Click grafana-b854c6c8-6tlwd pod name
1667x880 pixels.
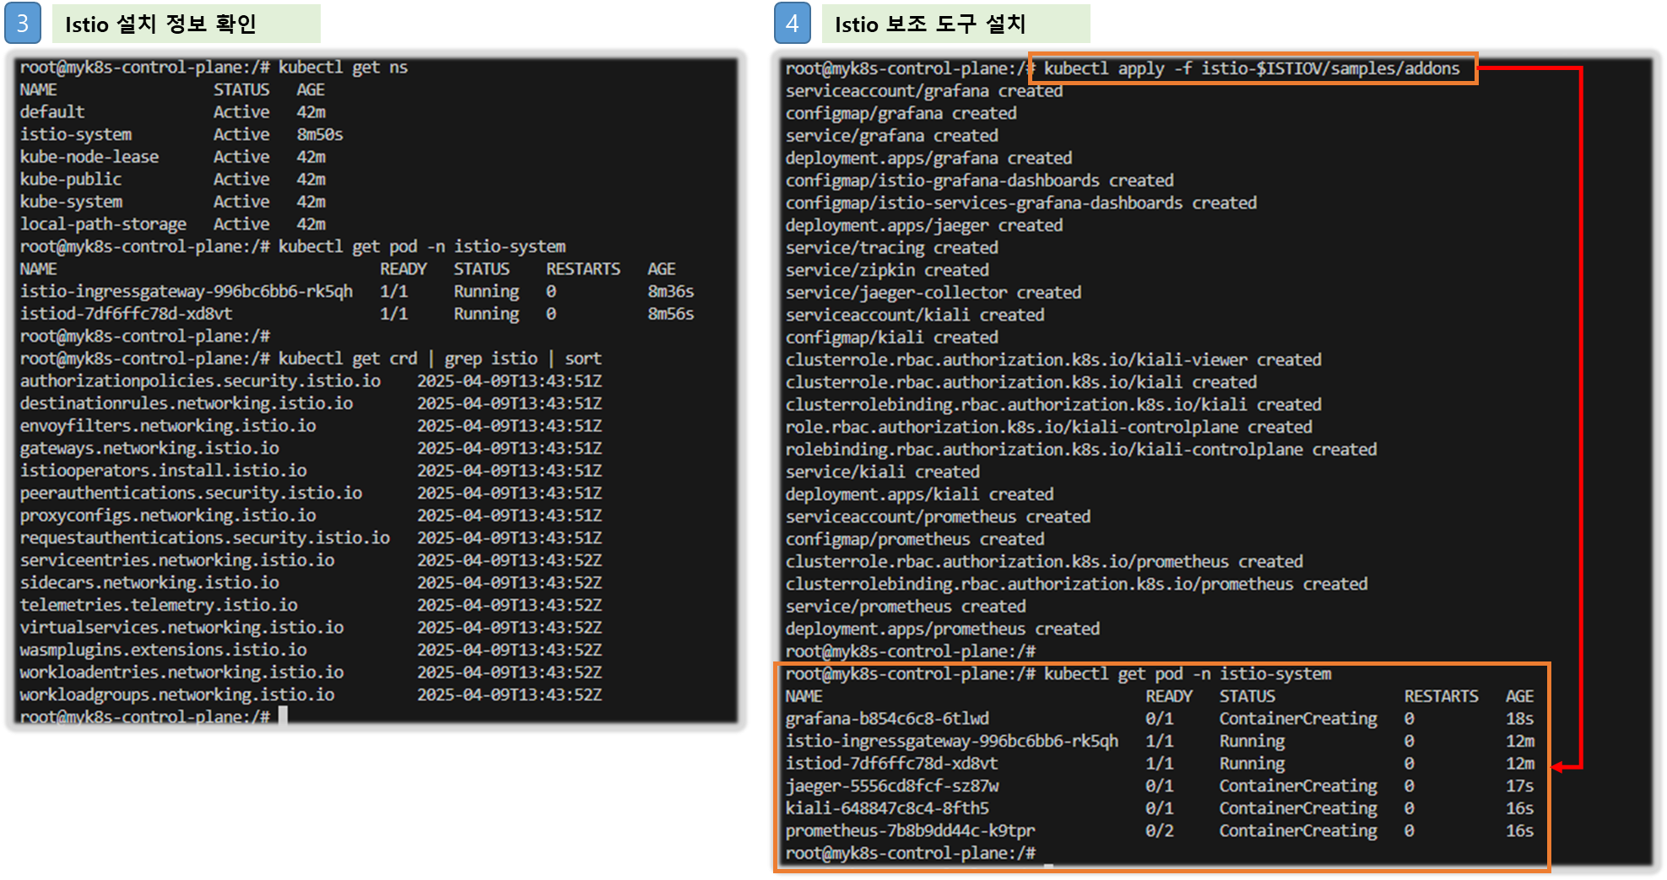887,719
